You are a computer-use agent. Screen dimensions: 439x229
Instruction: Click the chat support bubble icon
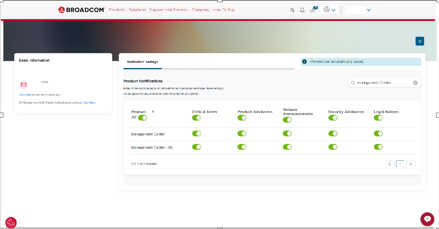[x=427, y=219]
